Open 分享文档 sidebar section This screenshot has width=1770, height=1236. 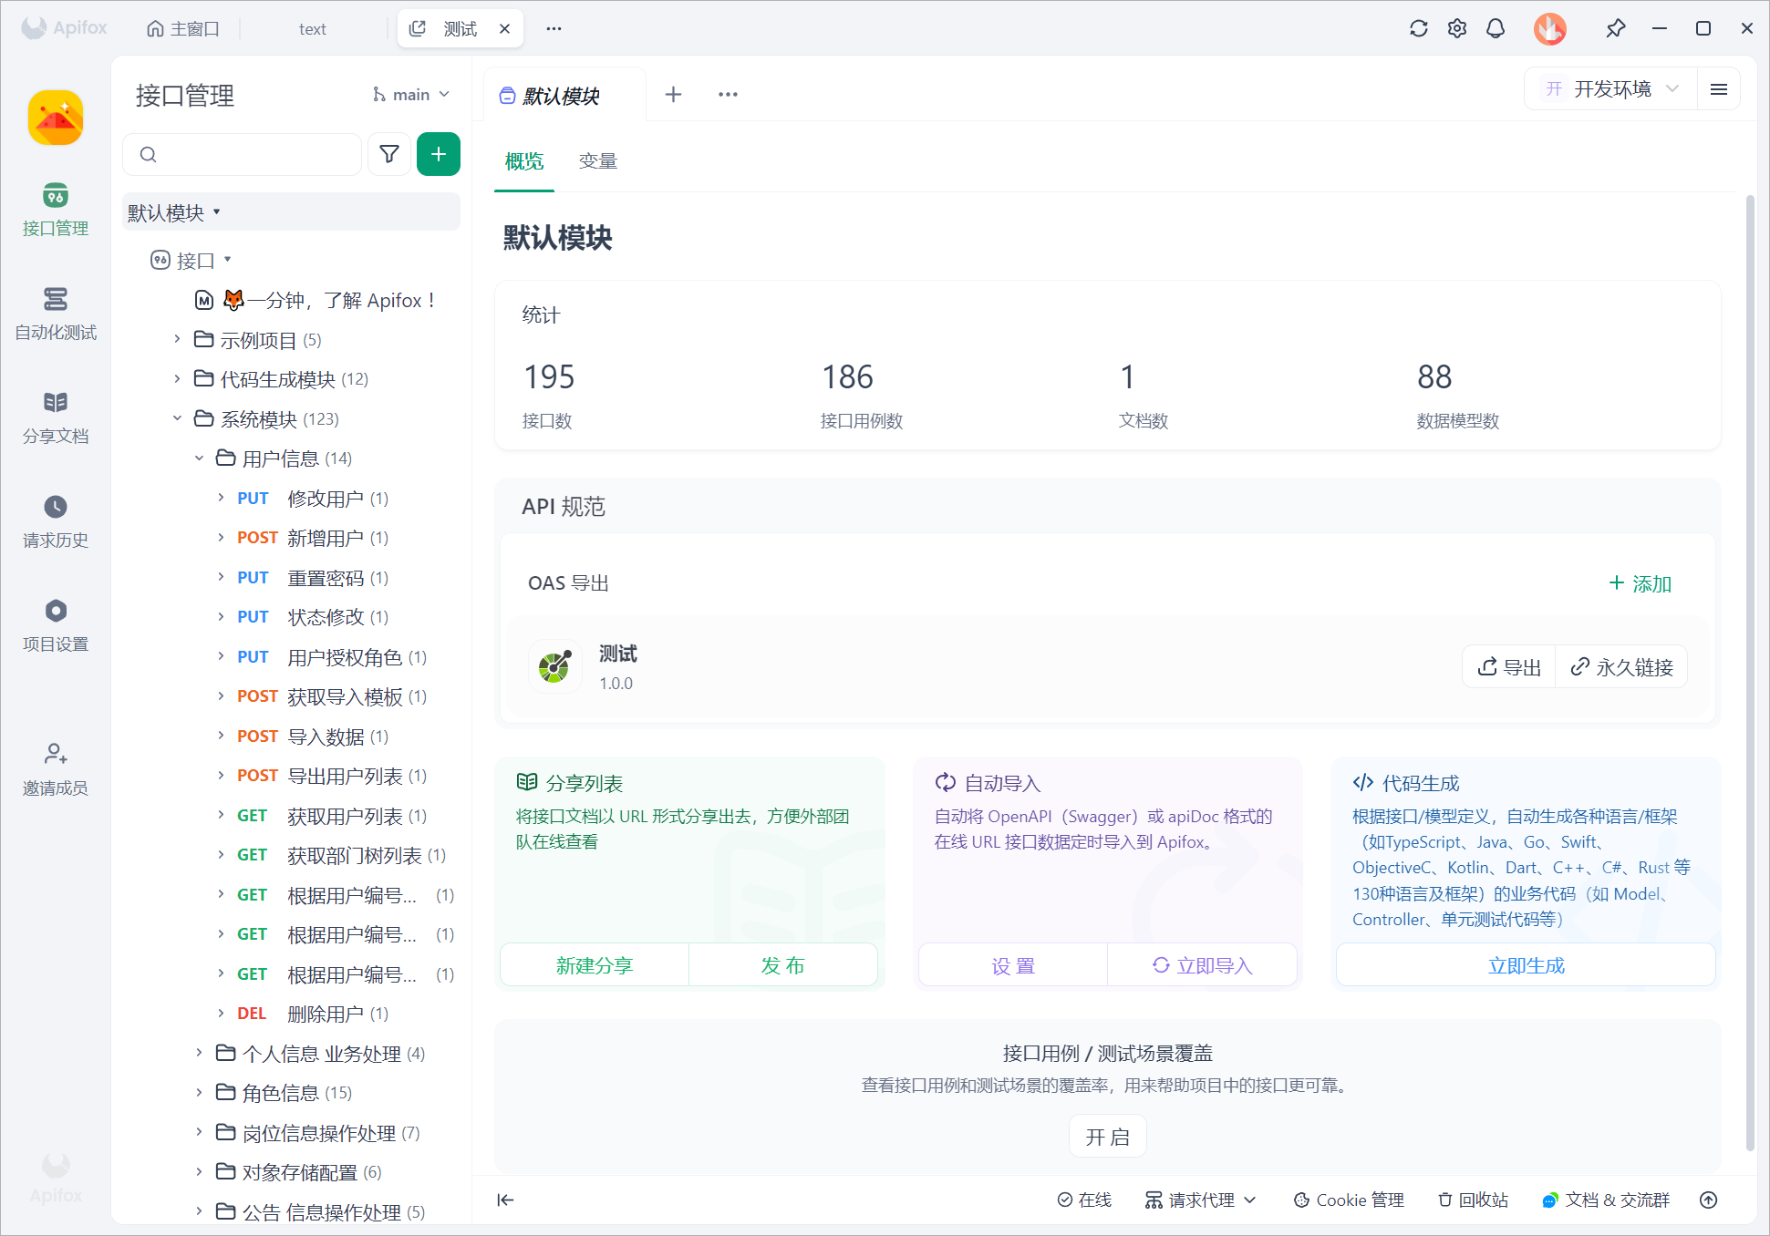click(x=56, y=417)
